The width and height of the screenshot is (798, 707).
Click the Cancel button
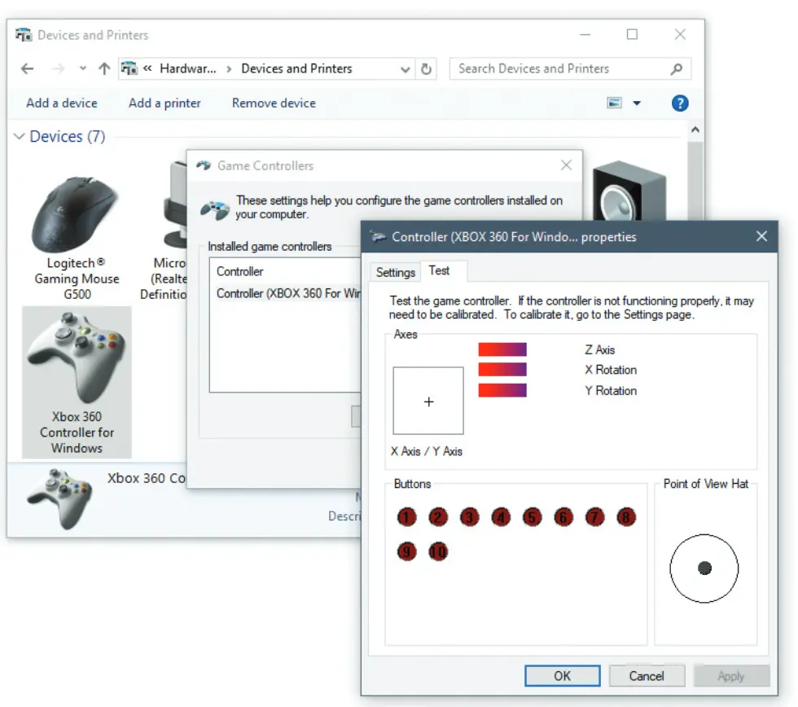coord(647,676)
